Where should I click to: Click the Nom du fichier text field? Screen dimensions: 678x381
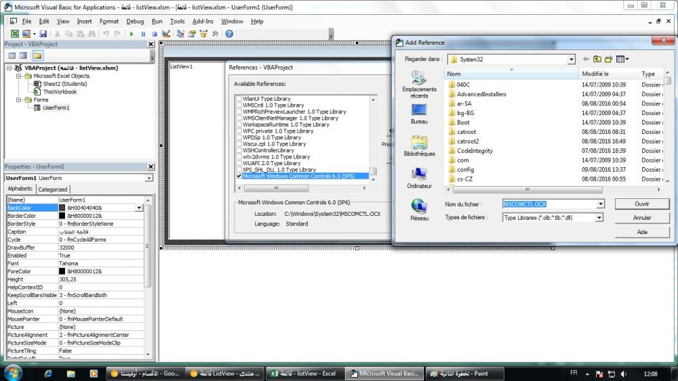549,204
